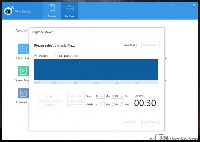200x142 pixels.
Task: Click the iTools eye logo icon
Action: [9, 11]
